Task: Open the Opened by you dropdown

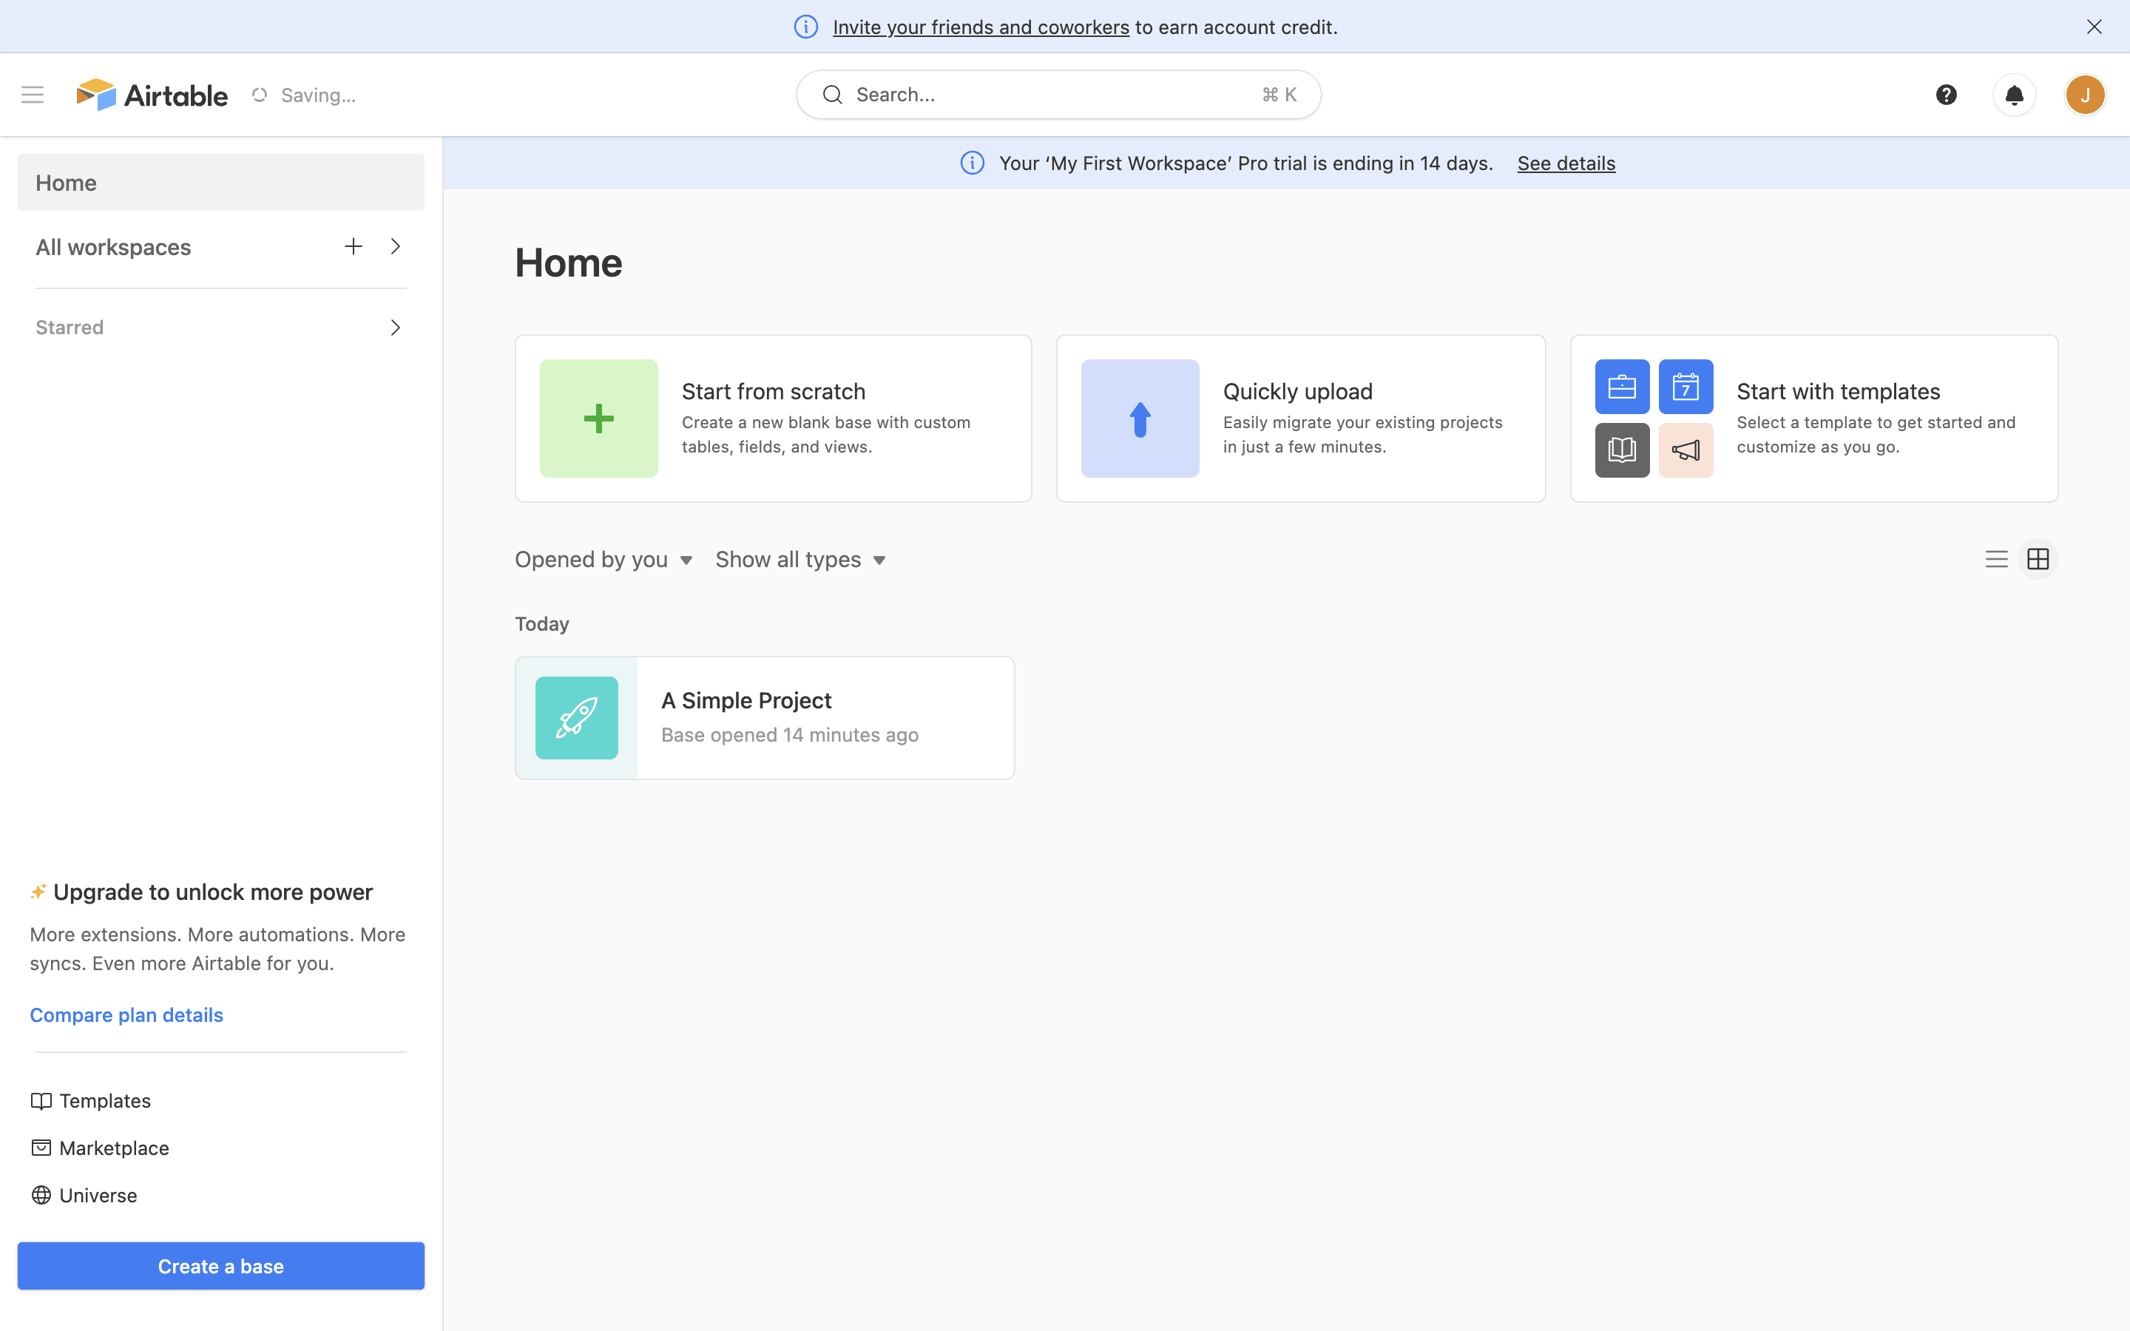Action: point(603,560)
